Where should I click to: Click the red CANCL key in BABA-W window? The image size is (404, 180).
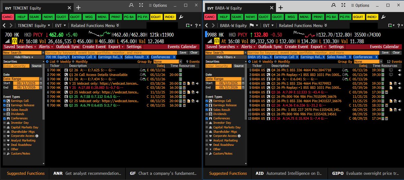[x=210, y=17]
